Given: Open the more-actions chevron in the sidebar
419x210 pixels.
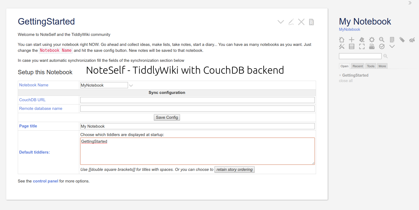Looking at the screenshot, I should (x=392, y=46).
